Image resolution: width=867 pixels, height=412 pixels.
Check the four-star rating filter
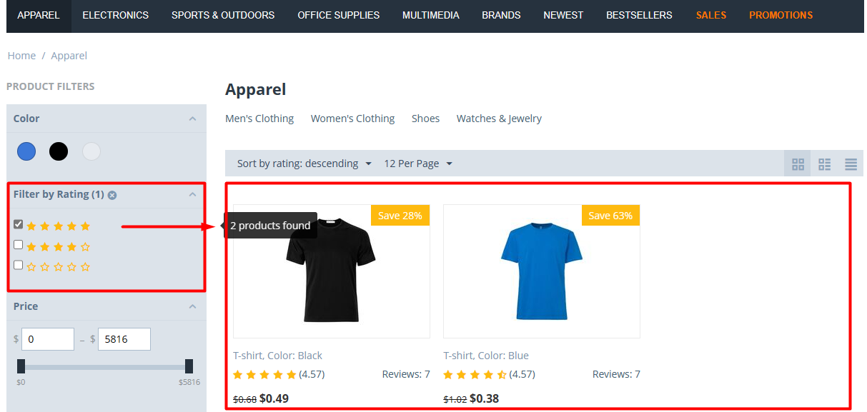pyautogui.click(x=19, y=245)
